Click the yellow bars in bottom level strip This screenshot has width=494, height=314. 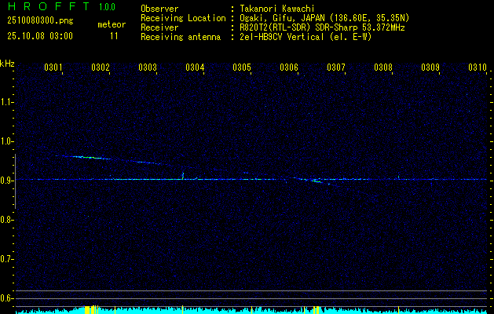pos(90,309)
